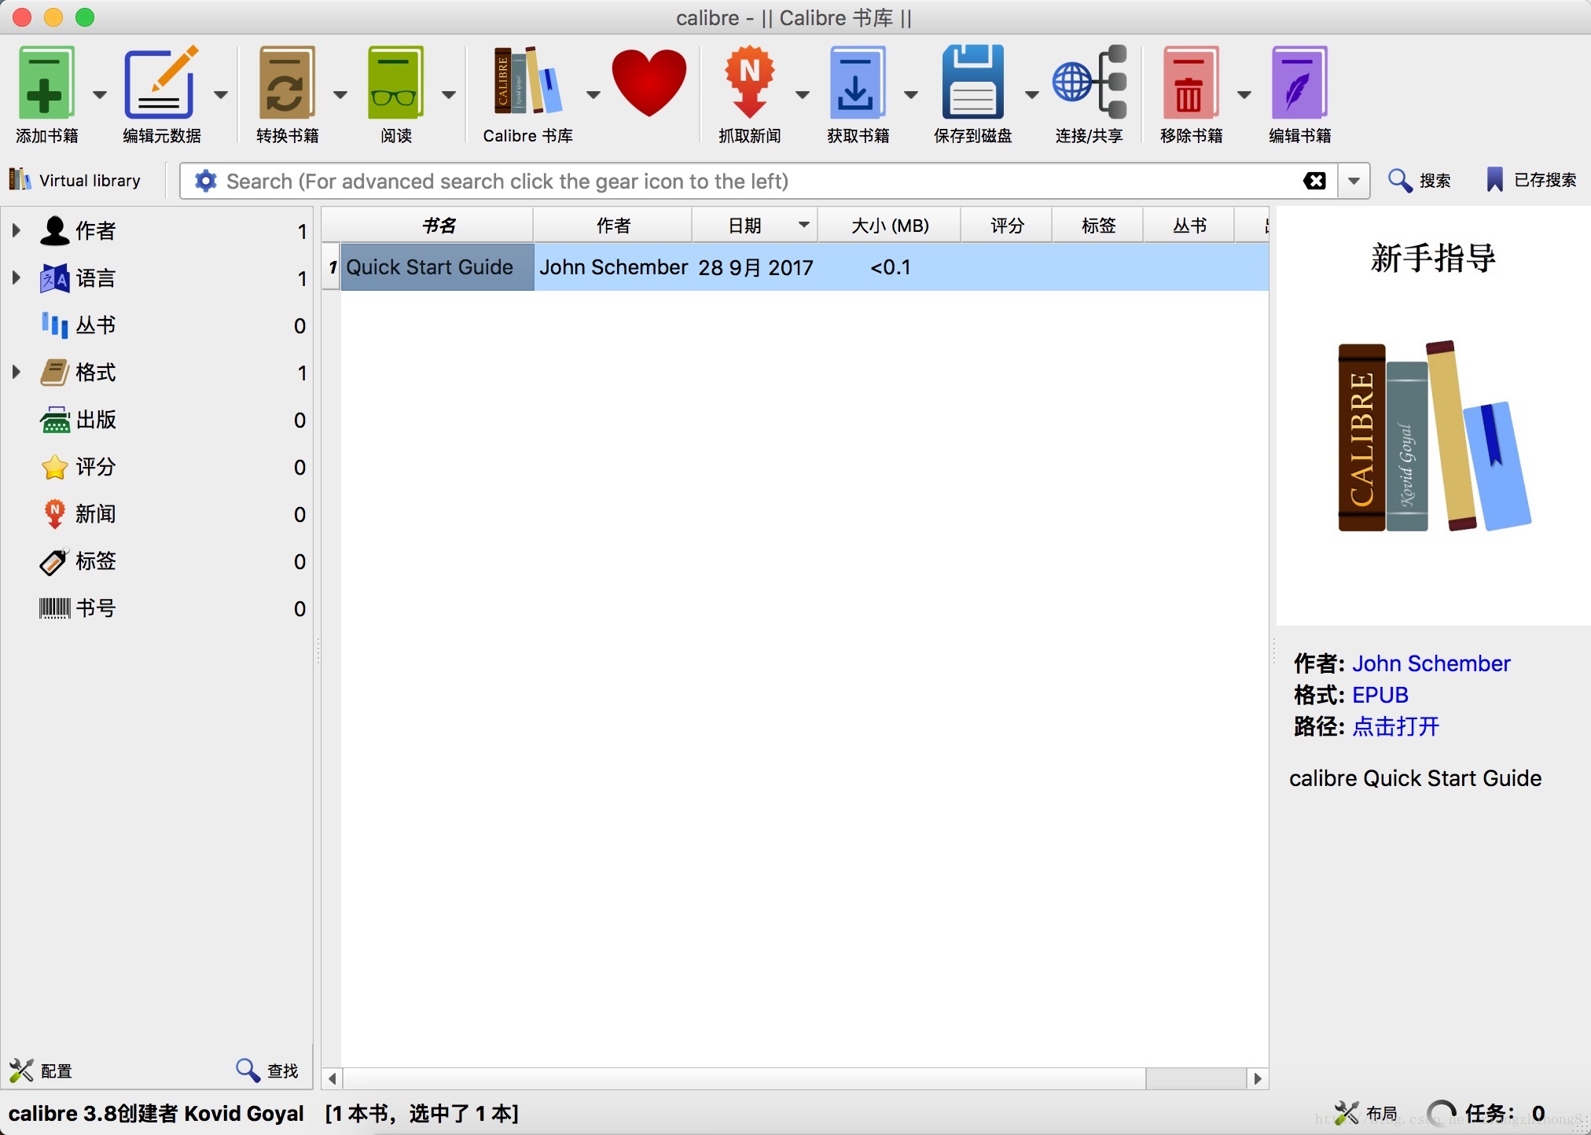
Task: Sort by the 丛书 series column header
Action: pos(1189,226)
